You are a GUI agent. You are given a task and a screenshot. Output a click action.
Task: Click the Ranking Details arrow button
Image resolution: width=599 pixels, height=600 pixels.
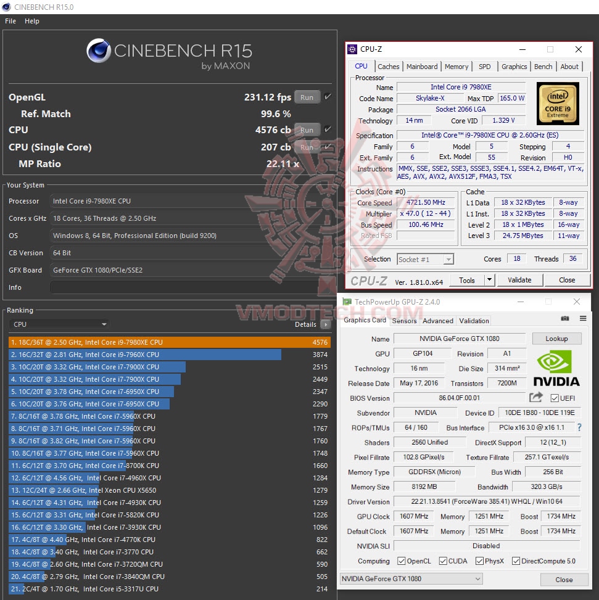(325, 324)
